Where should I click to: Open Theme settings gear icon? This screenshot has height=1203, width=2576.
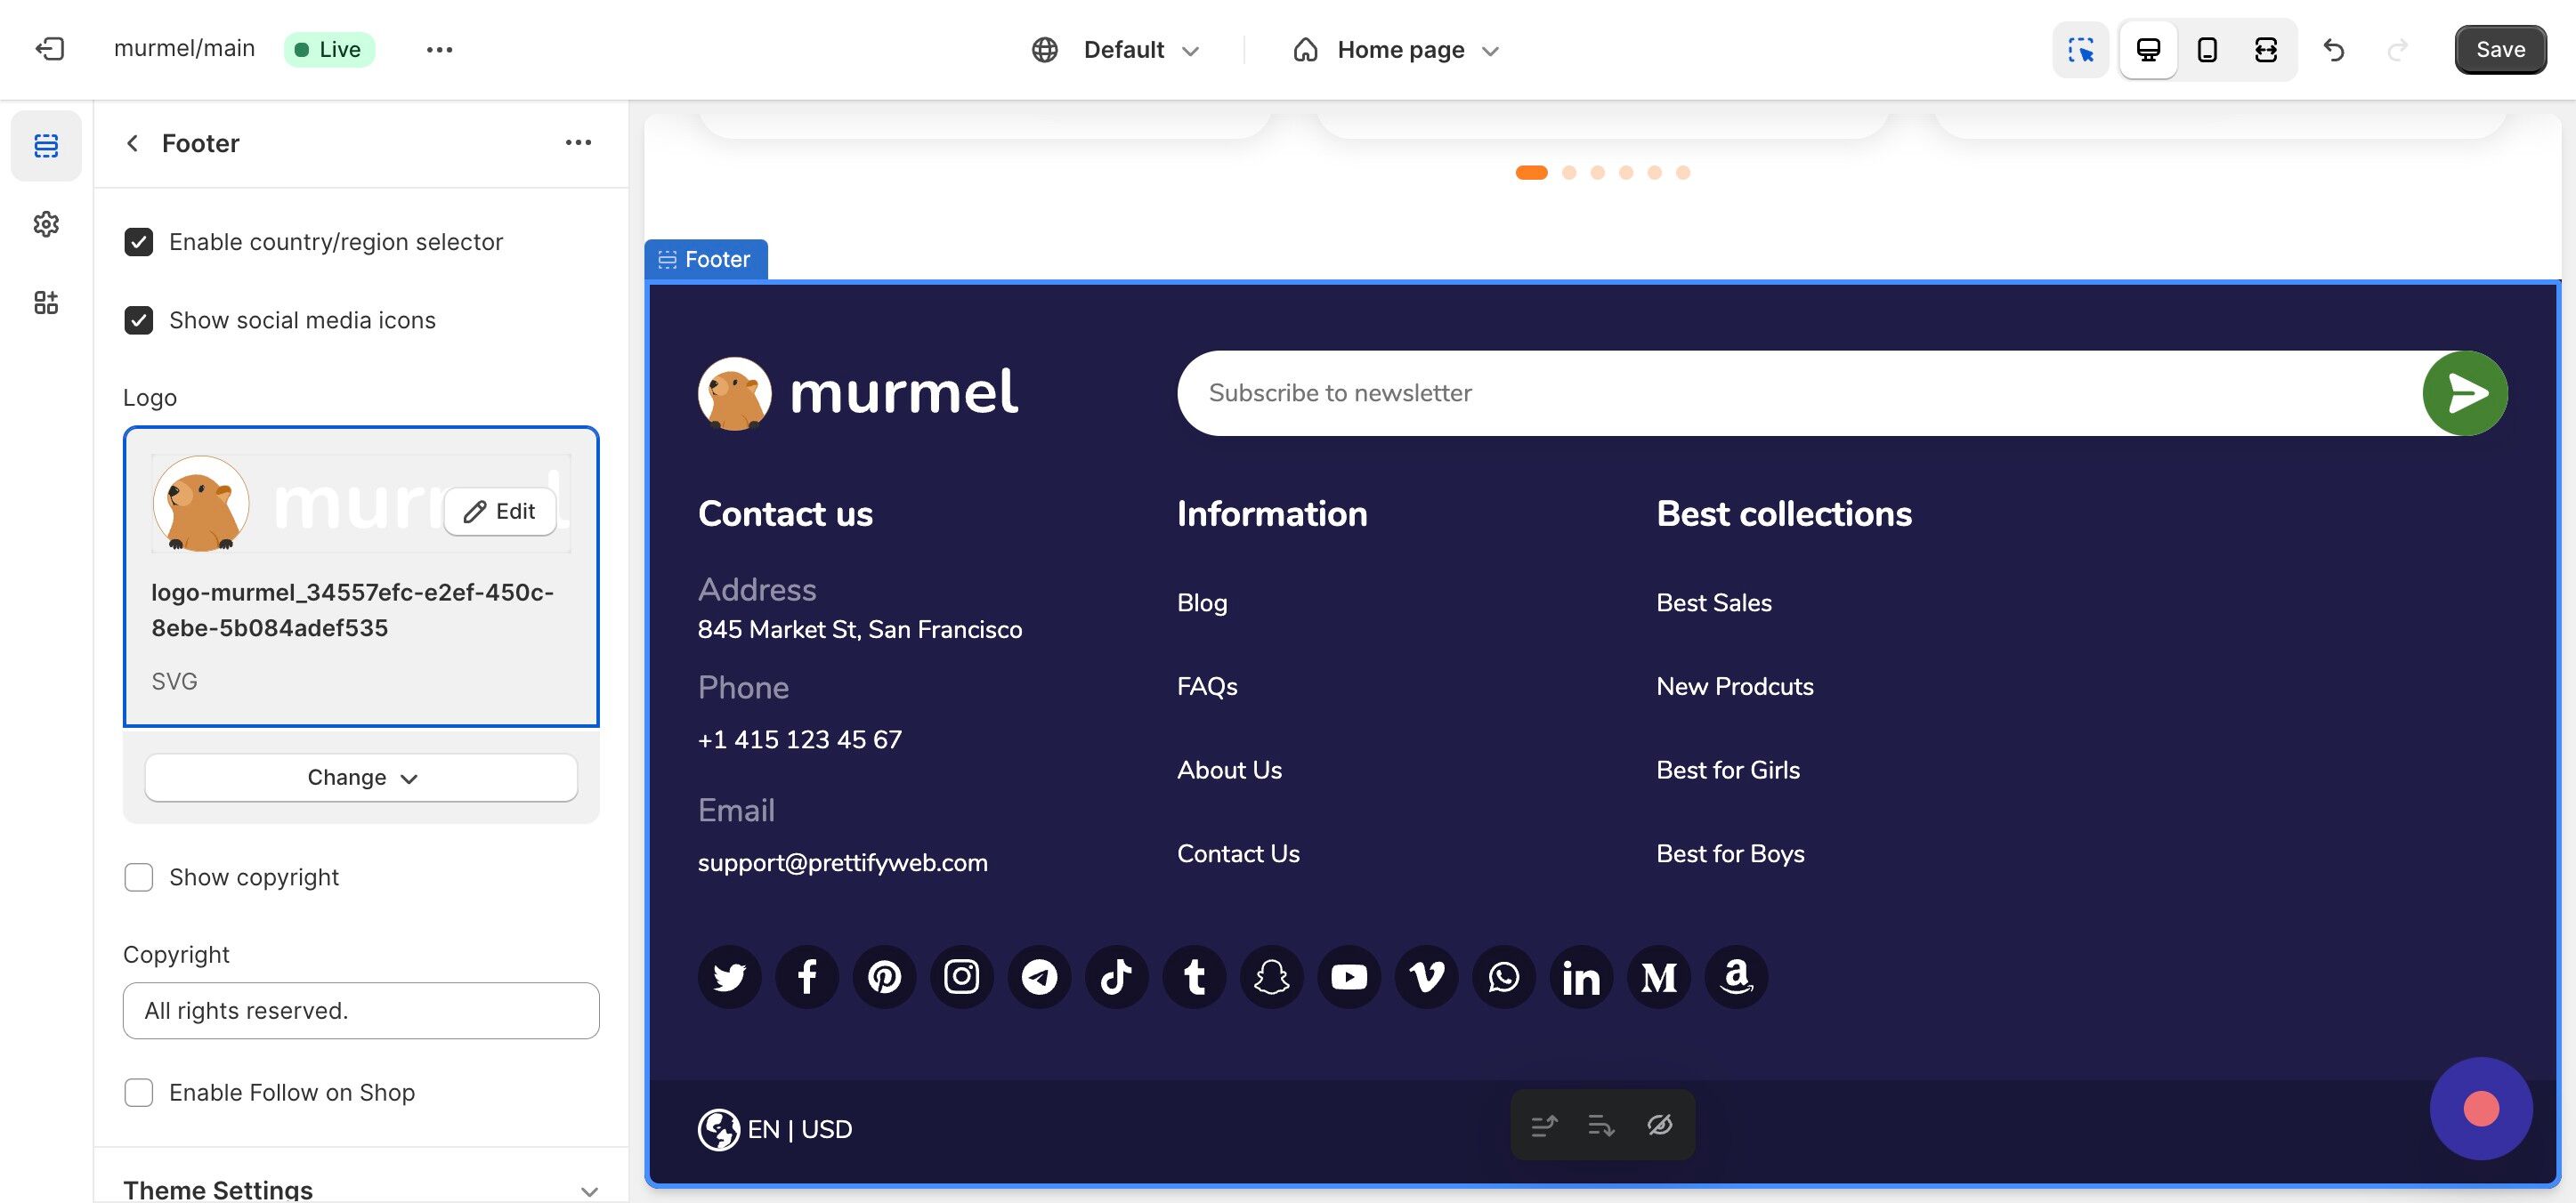pos(46,224)
